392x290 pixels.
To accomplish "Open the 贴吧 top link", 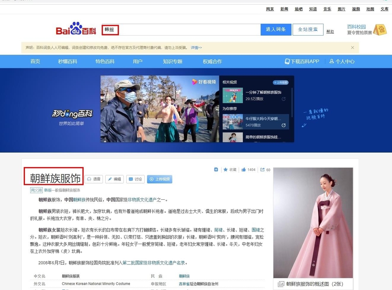I will click(299, 9).
